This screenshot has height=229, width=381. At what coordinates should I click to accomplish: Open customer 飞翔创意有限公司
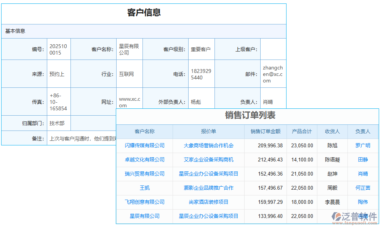click(x=145, y=202)
